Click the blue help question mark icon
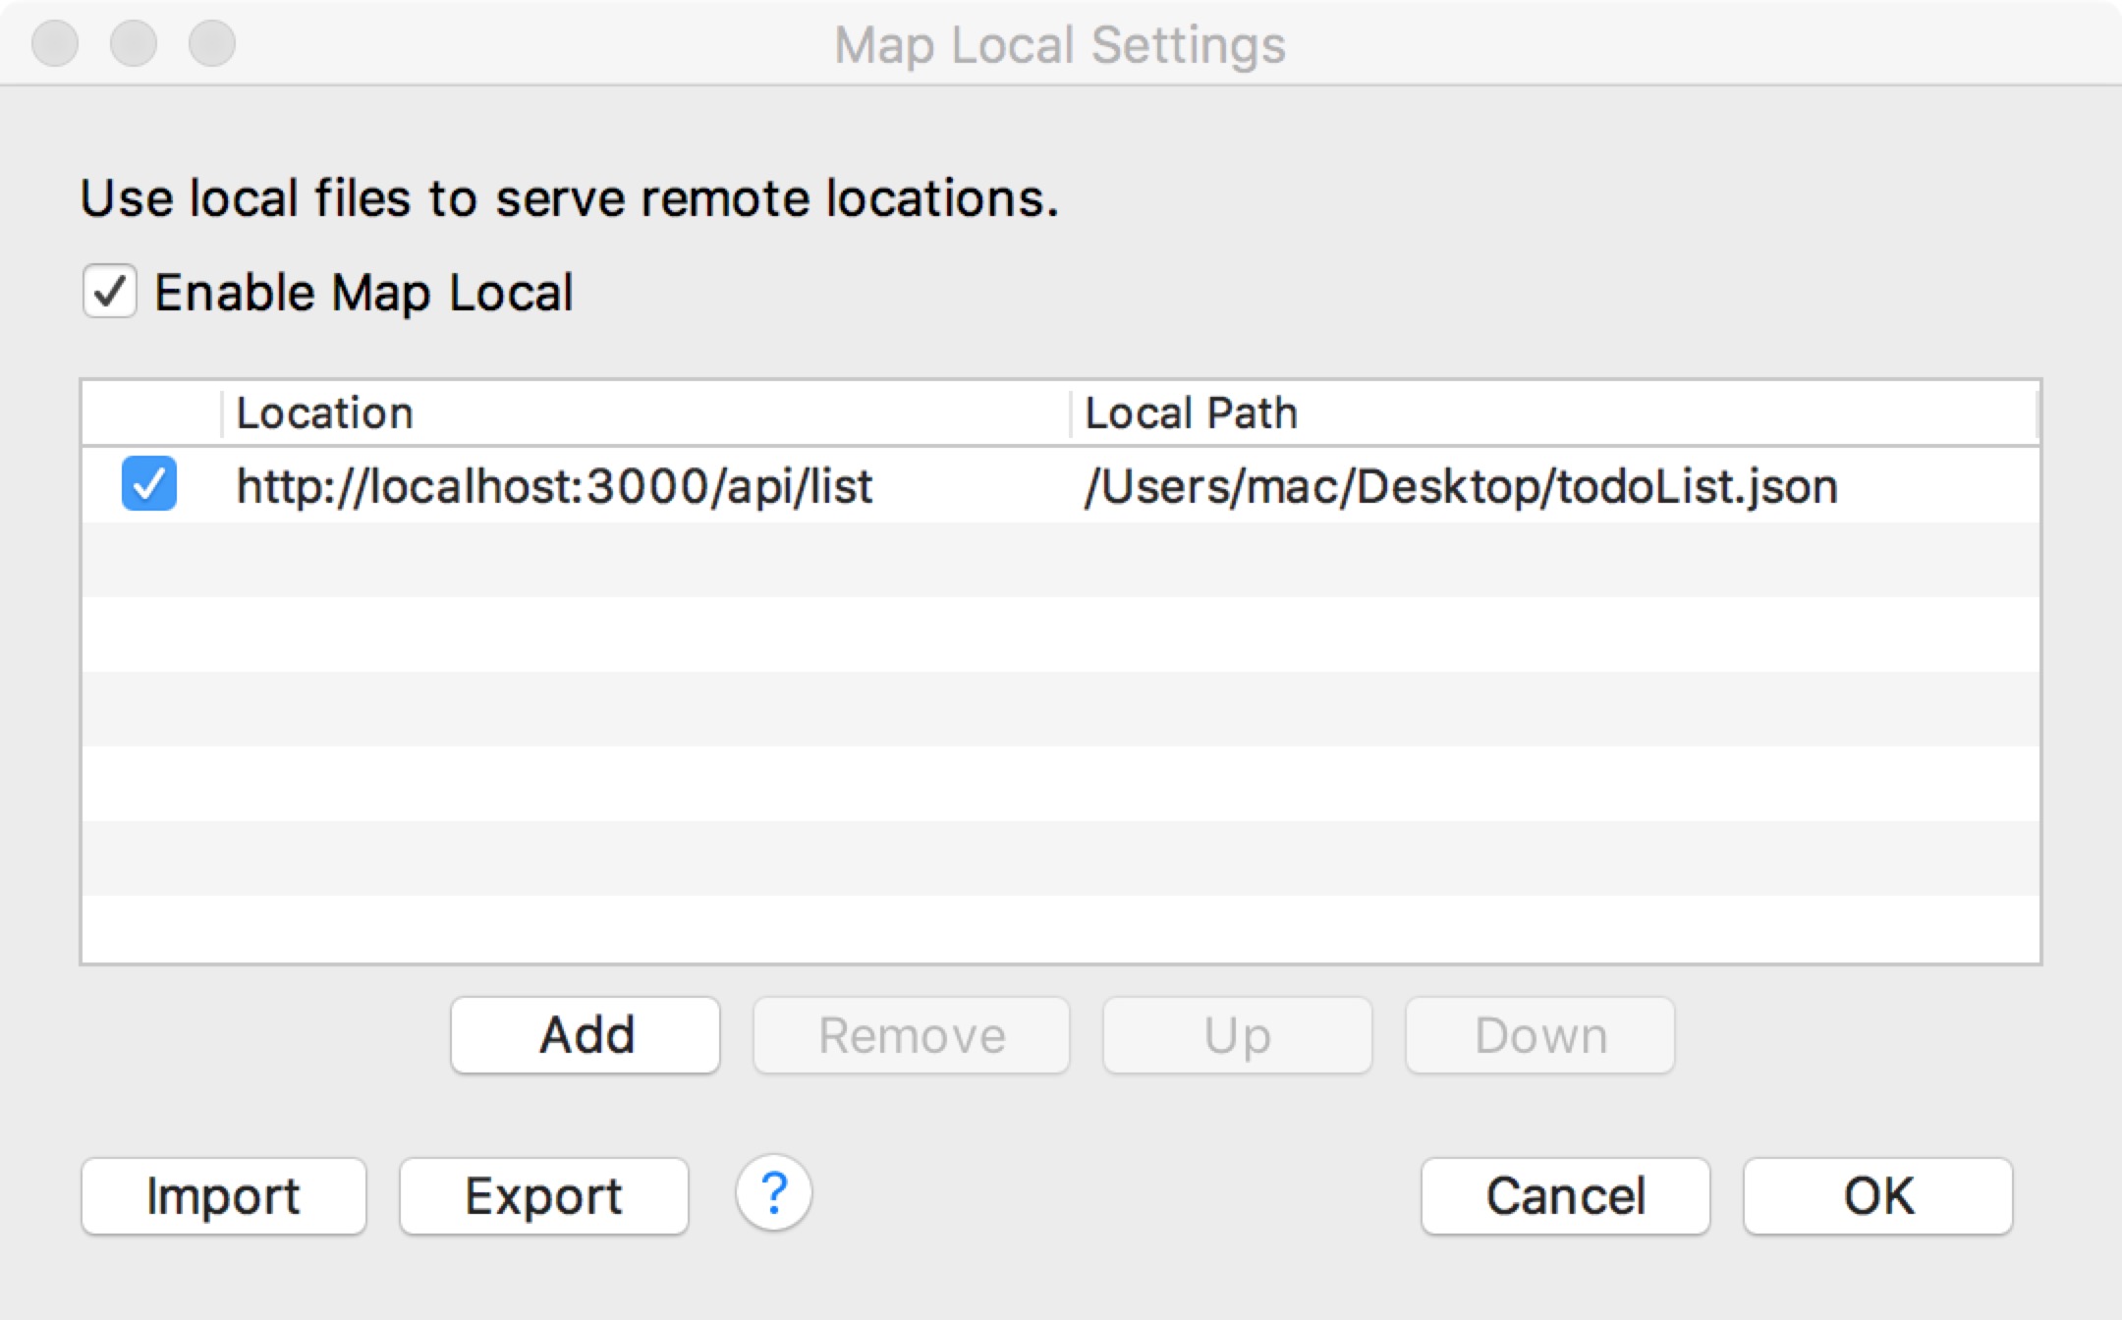Image resolution: width=2122 pixels, height=1320 pixels. pyautogui.click(x=773, y=1193)
